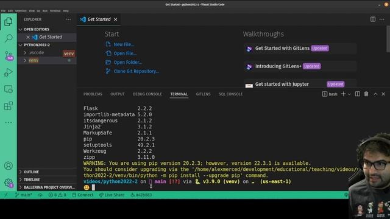Expand the .vscode folder
The height and width of the screenshot is (219, 390).
pyautogui.click(x=25, y=53)
